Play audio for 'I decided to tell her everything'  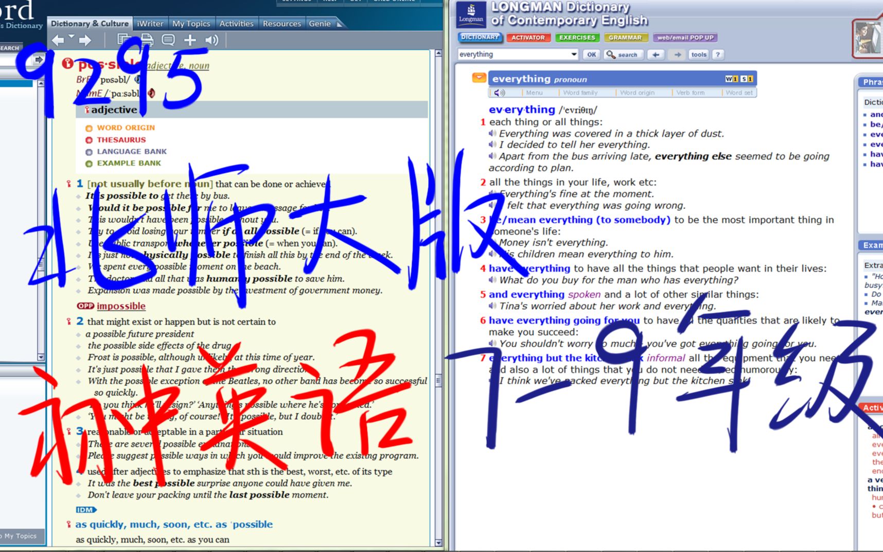pyautogui.click(x=492, y=145)
